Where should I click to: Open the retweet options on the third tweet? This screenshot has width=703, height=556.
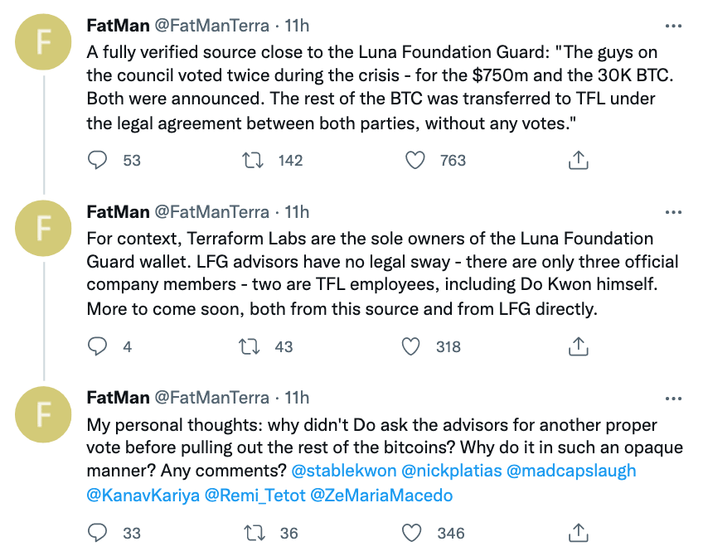tap(252, 533)
